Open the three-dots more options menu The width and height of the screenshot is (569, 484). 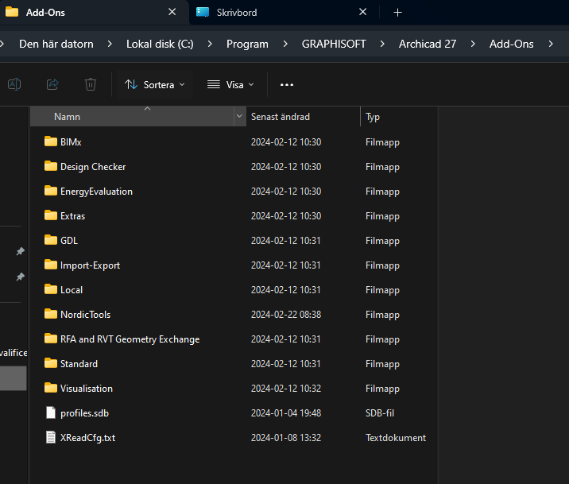(287, 84)
